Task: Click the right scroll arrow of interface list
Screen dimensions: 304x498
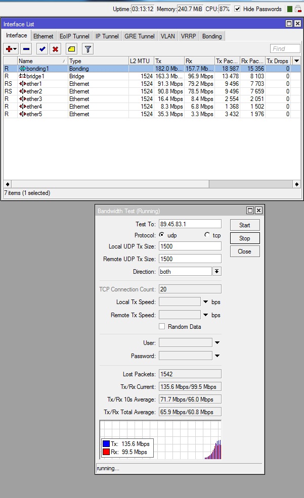Action: pyautogui.click(x=297, y=184)
